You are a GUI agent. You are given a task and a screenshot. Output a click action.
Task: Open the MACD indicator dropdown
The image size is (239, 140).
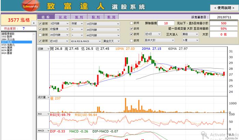44,130
